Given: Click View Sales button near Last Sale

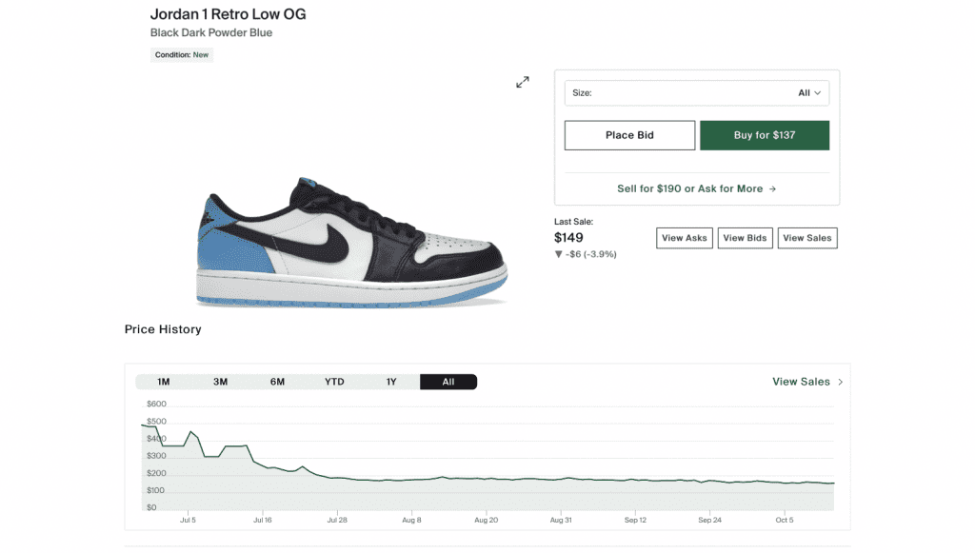Looking at the screenshot, I should pos(807,238).
